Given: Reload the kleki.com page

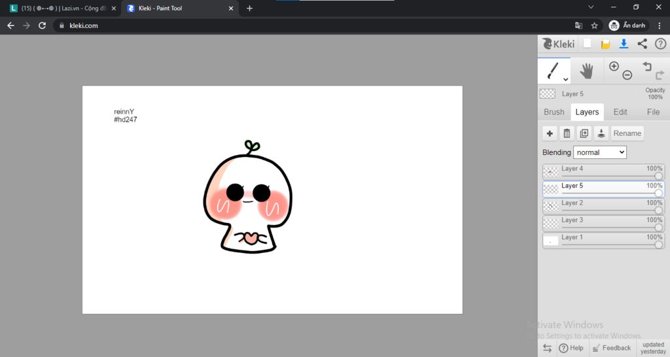Looking at the screenshot, I should tap(42, 25).
